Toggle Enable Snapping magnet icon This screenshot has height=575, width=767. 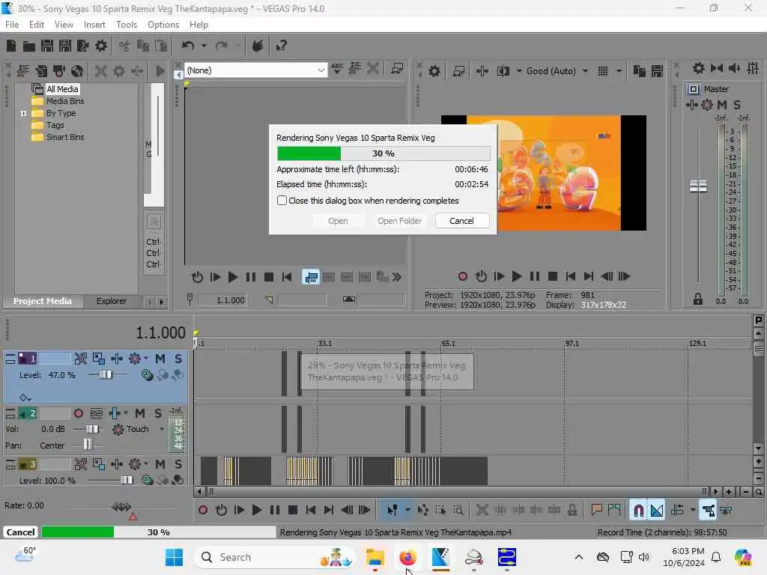tap(638, 511)
